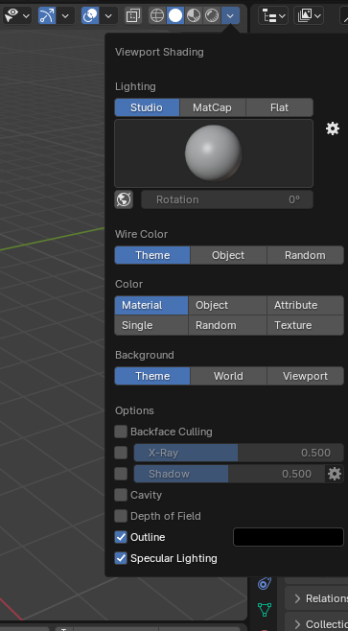Set Background to Theme
348x631 pixels.
(x=152, y=376)
